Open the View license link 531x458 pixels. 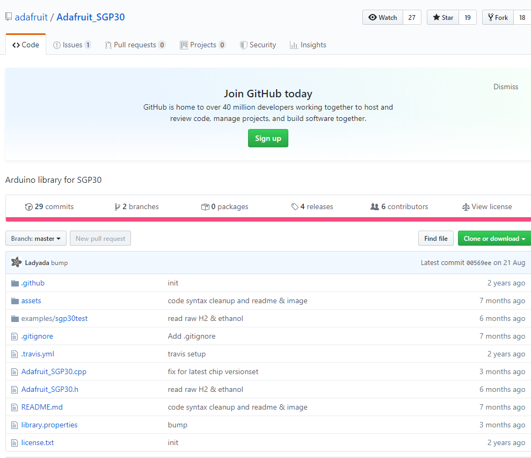(x=487, y=206)
